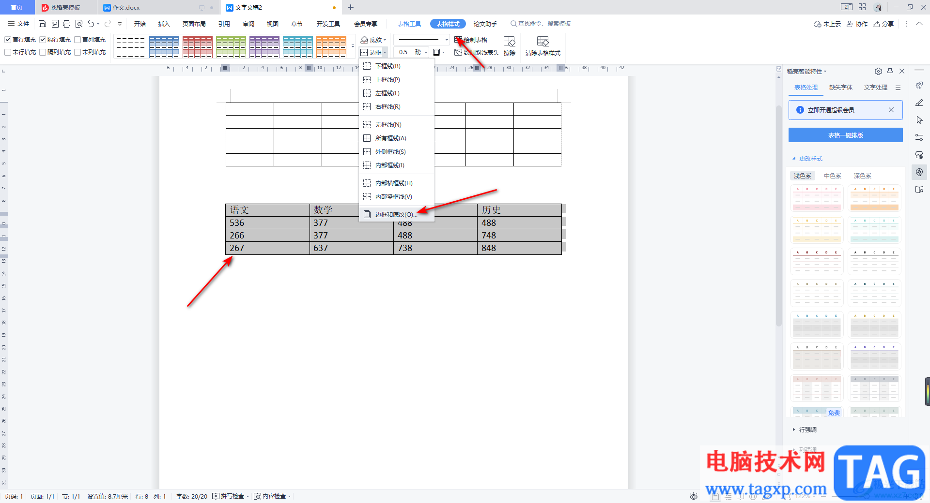Screen dimensions: 930x503
Task: Click the Draw Diagonal Header tool
Action: click(x=477, y=52)
